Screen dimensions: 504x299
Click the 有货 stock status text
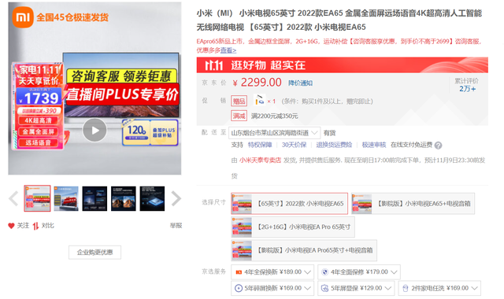(329, 133)
